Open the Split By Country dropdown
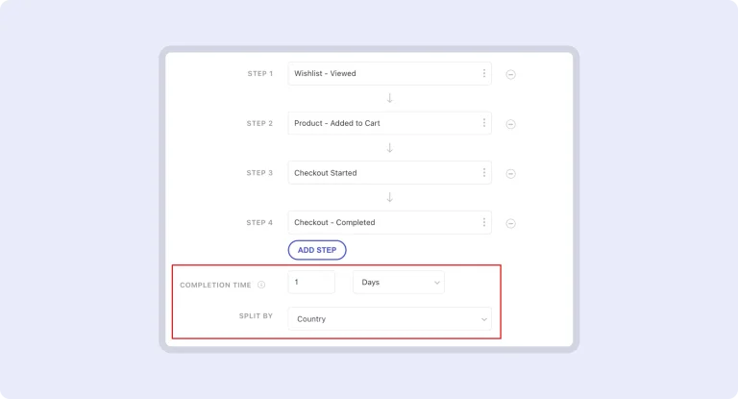738x399 pixels. pyautogui.click(x=389, y=319)
